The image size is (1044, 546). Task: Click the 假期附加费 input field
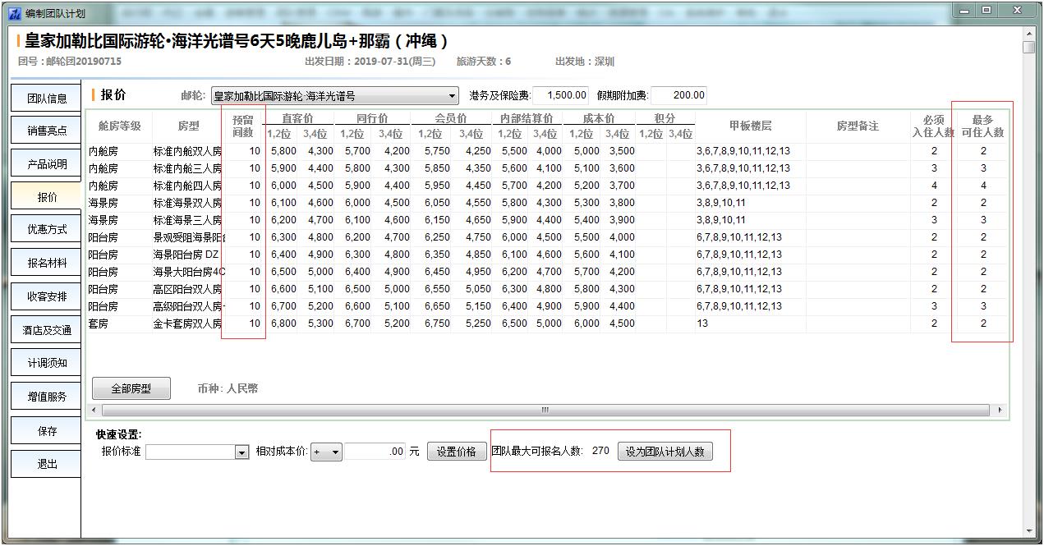pyautogui.click(x=678, y=95)
